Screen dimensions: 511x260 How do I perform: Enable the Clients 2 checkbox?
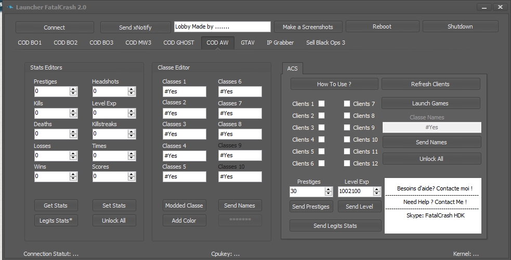[321, 116]
